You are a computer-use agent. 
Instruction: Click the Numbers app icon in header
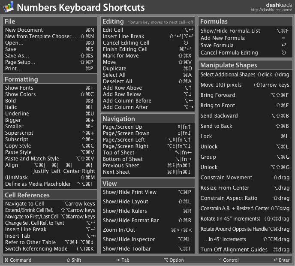[8, 7]
